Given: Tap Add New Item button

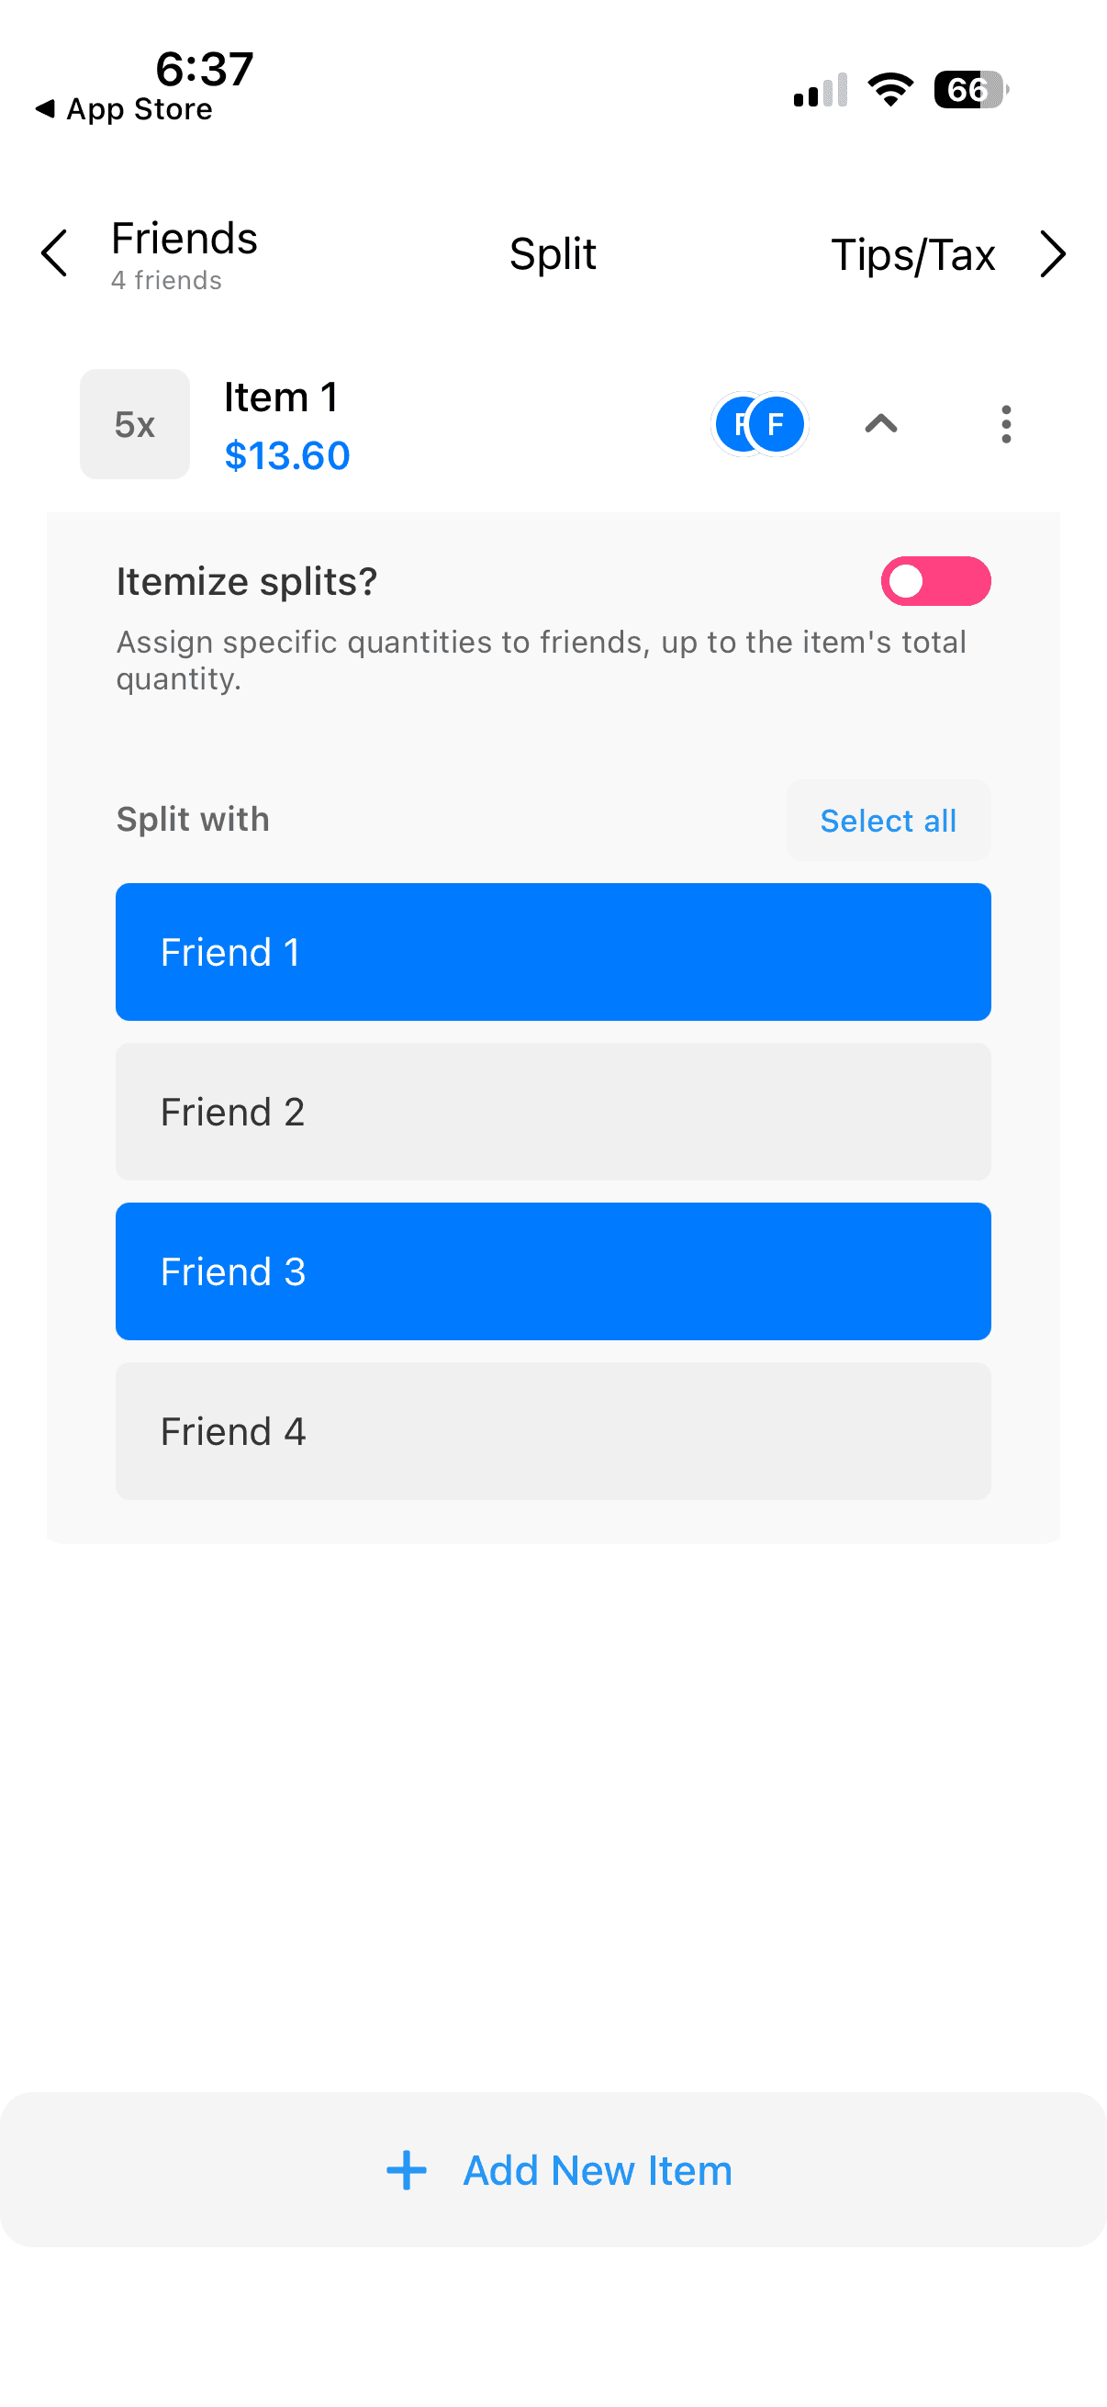Looking at the screenshot, I should coord(596,2169).
